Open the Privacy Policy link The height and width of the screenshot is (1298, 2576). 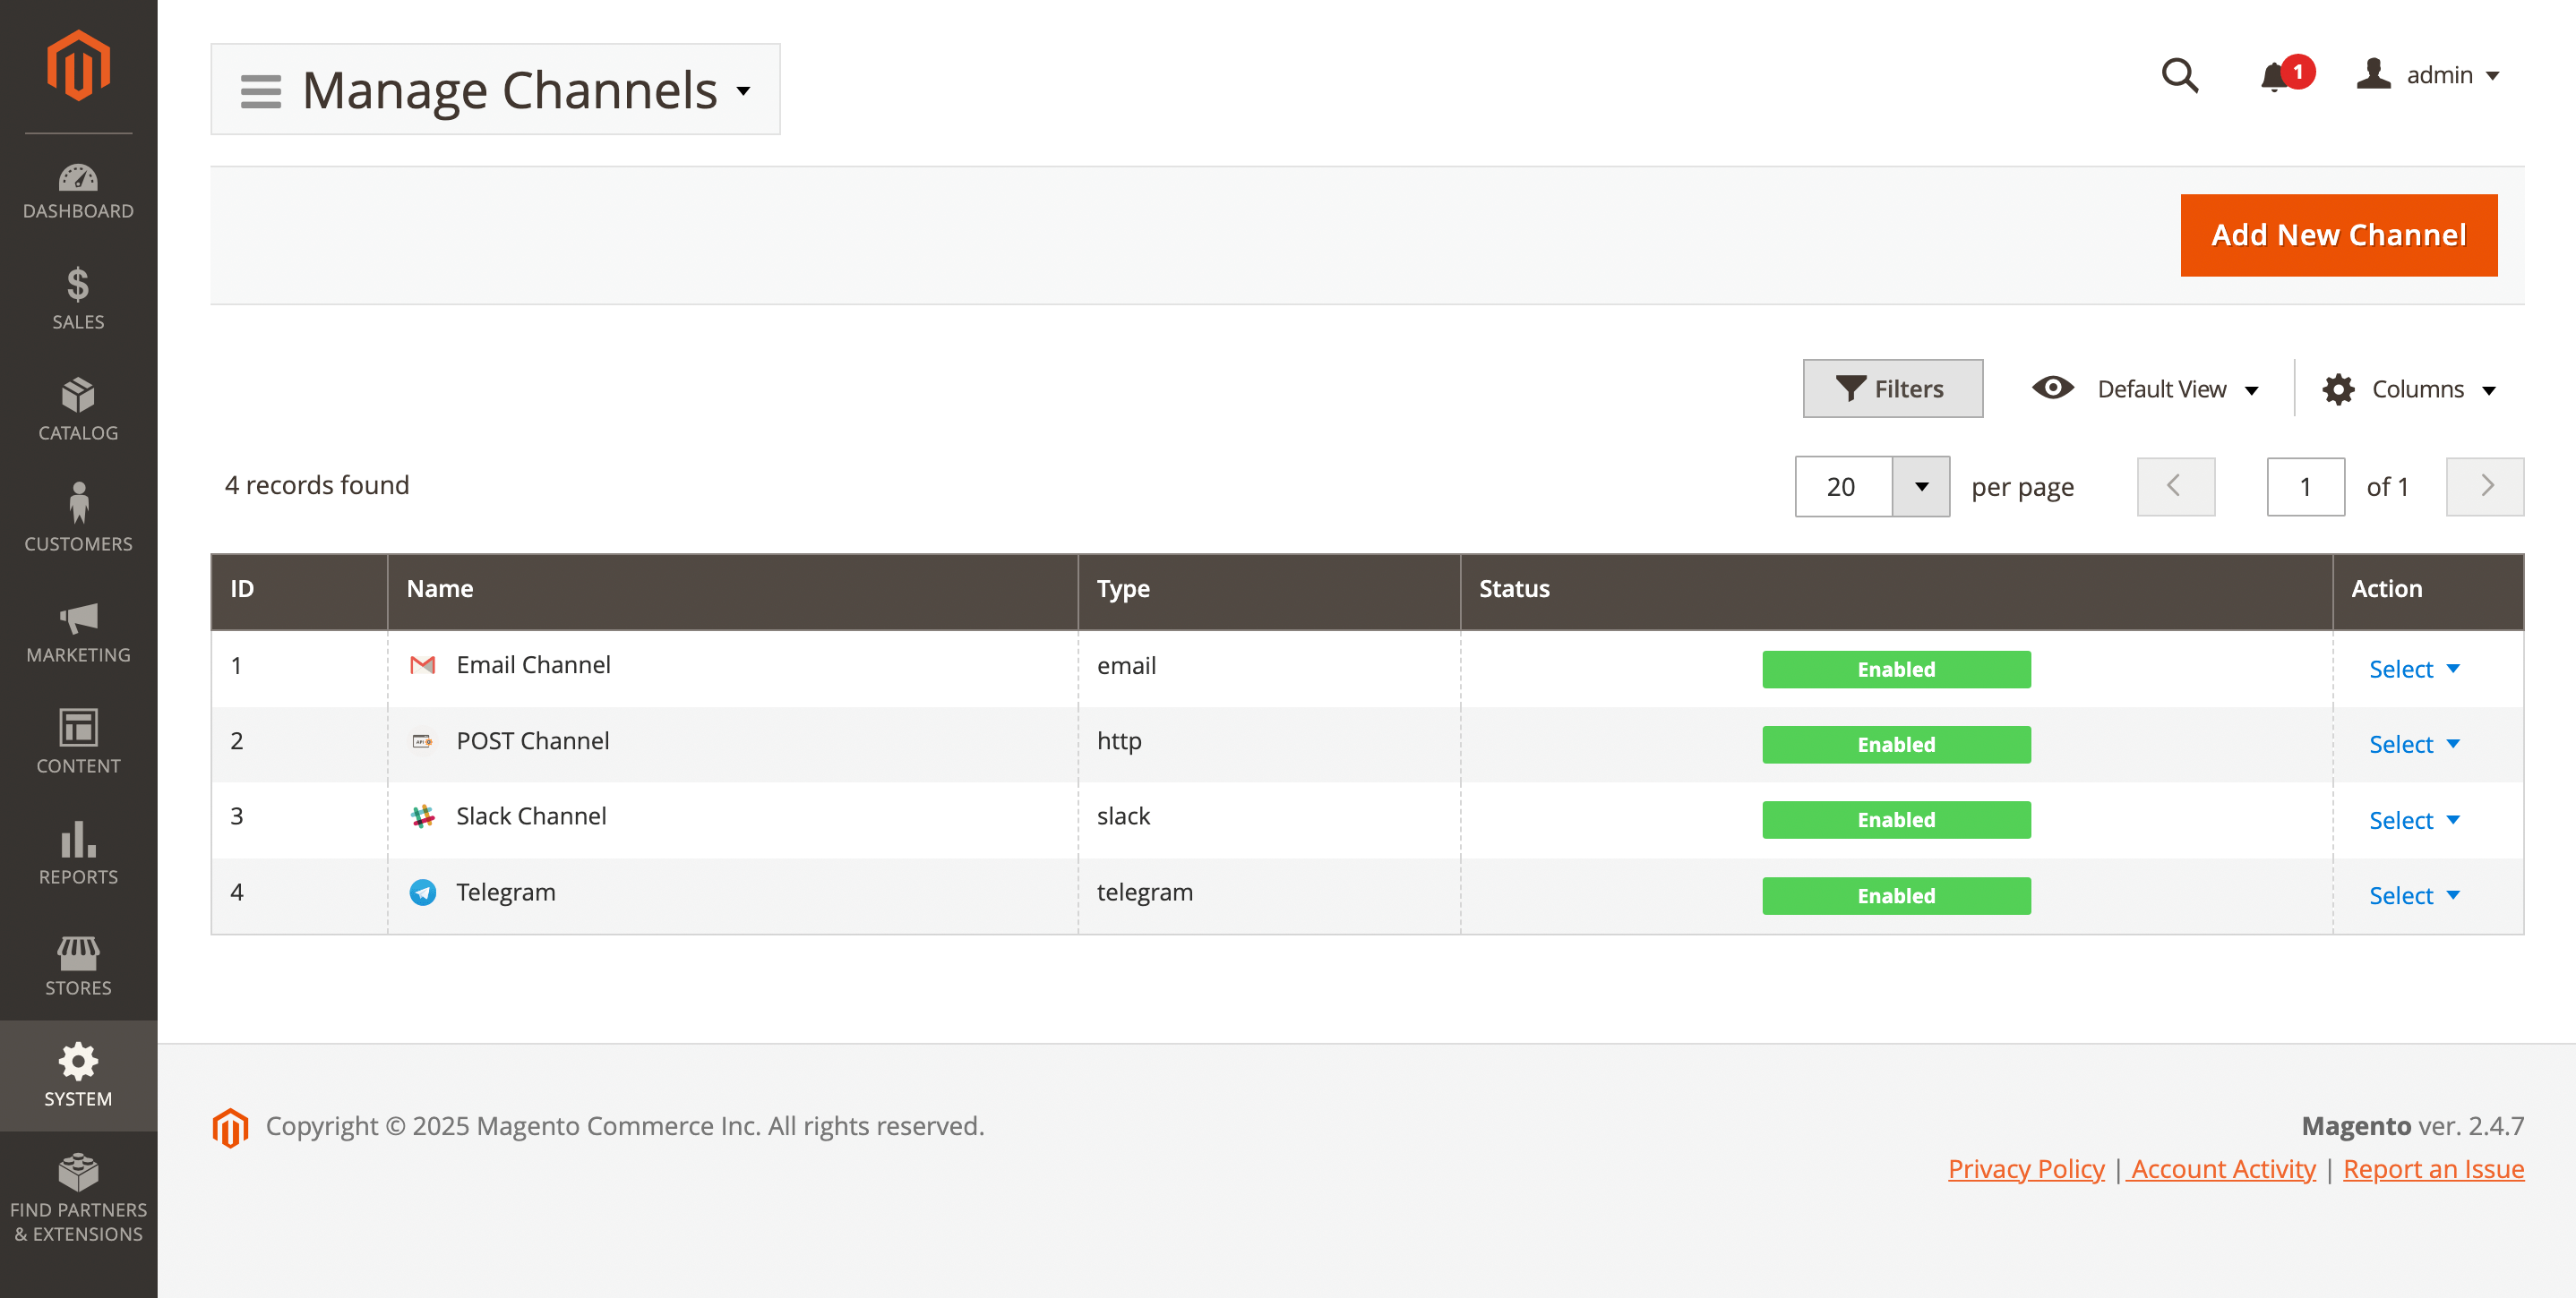point(2026,1168)
